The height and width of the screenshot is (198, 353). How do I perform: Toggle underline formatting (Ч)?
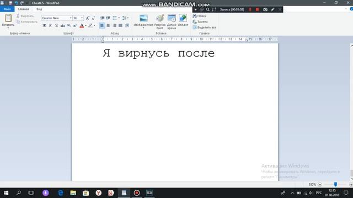(x=56, y=25)
